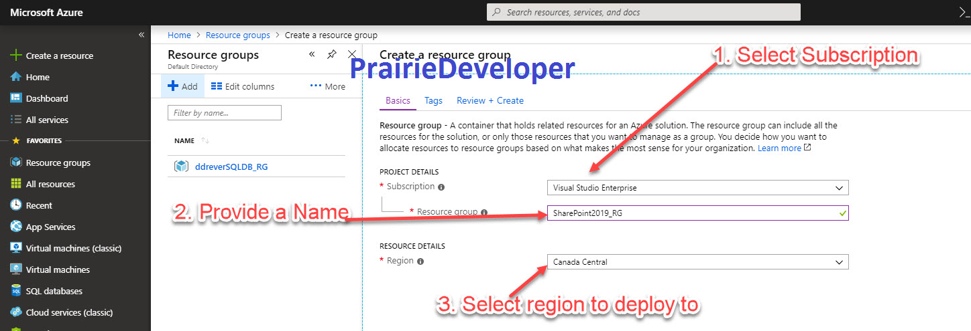Image resolution: width=971 pixels, height=331 pixels.
Task: Click Cloud services (classic) icon
Action: click(x=16, y=312)
